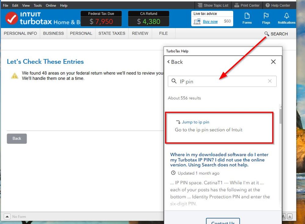
Task: Click the clock icon beside Updated 1 month ago
Action: click(173, 173)
